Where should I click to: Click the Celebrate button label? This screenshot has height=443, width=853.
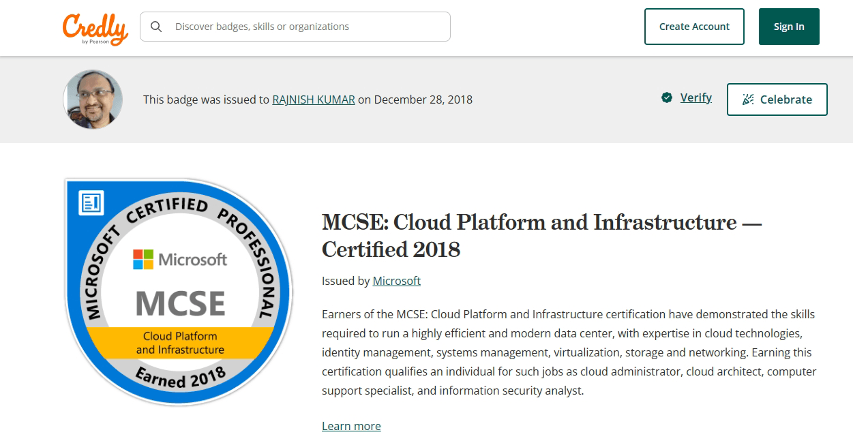click(x=785, y=100)
